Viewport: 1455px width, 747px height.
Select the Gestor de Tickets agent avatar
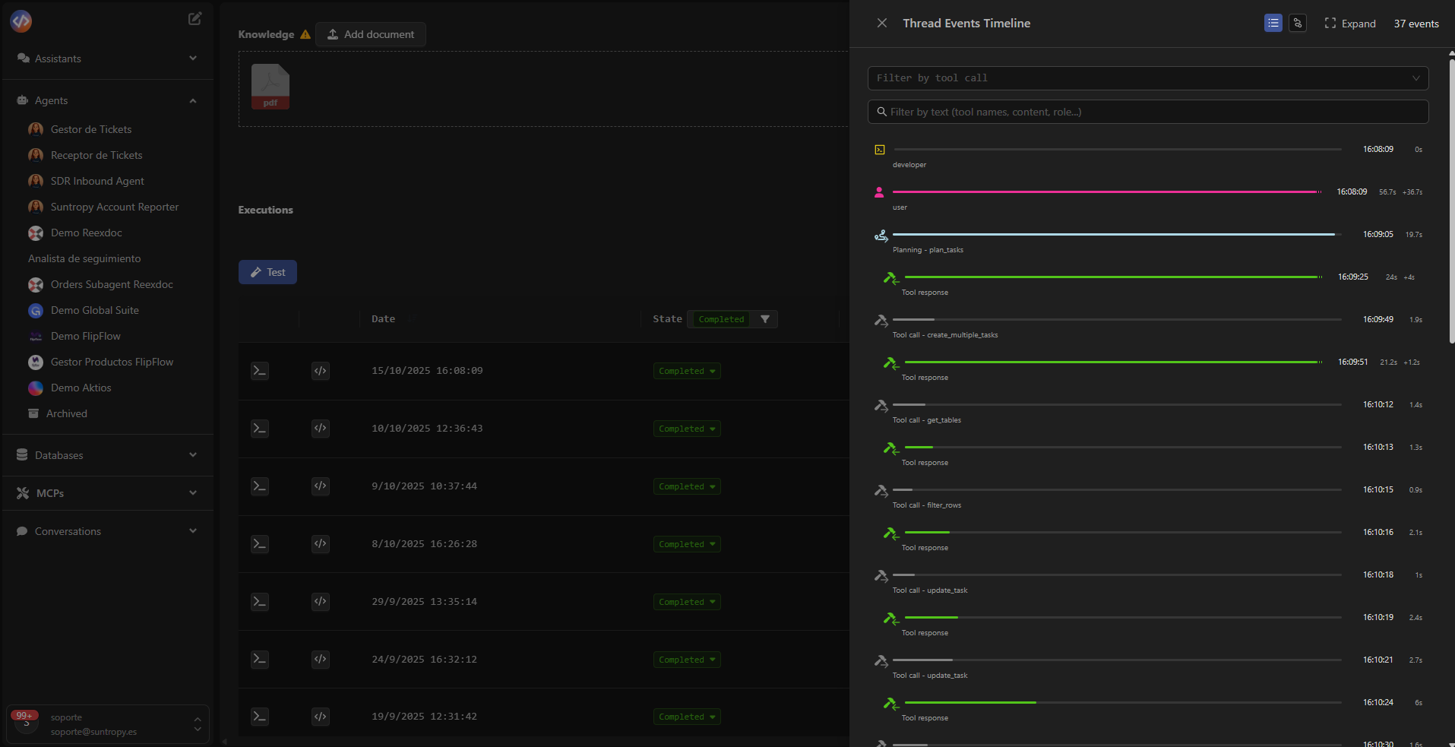point(35,129)
